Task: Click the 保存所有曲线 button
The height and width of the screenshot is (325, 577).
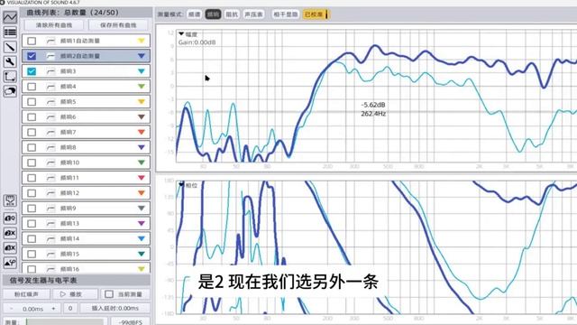Action: pyautogui.click(x=118, y=25)
